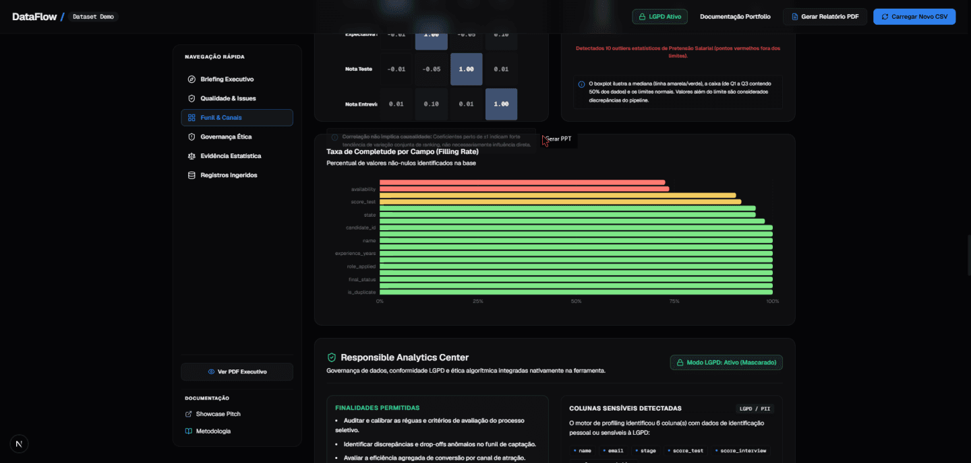Navigate to Evidência Estatística

tap(237, 156)
